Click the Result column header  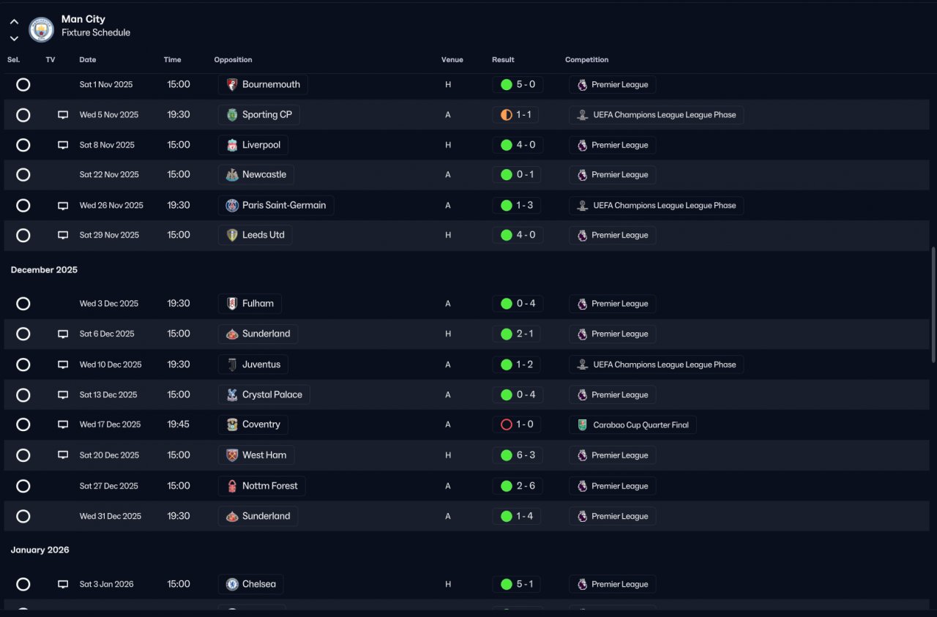pos(503,60)
